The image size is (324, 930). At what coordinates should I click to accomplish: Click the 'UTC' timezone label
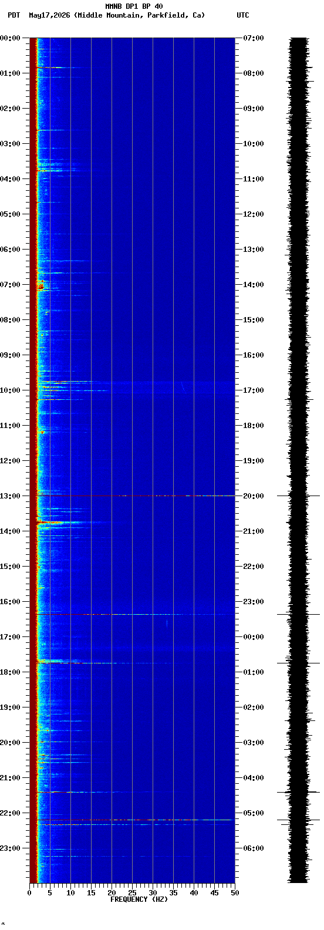tap(243, 15)
